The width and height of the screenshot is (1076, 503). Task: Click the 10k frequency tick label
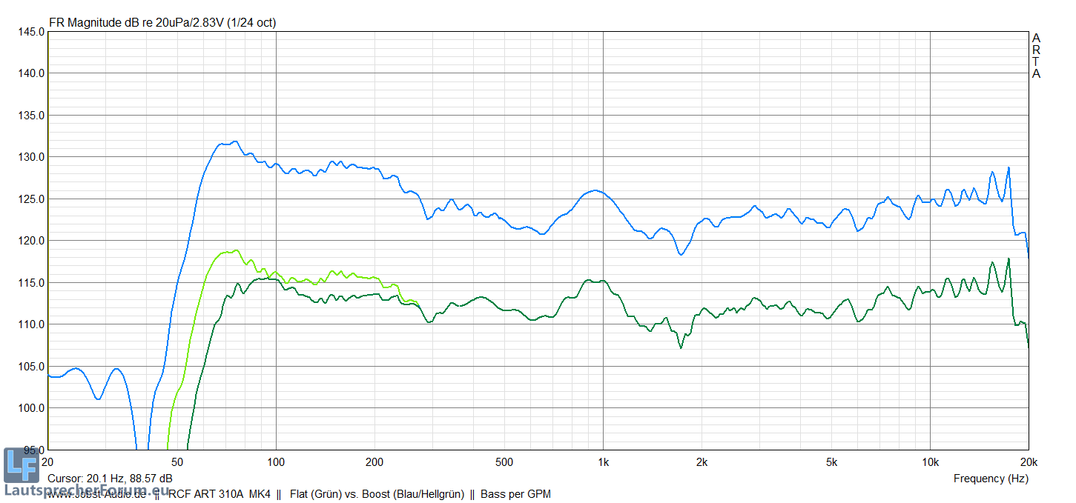coord(930,463)
